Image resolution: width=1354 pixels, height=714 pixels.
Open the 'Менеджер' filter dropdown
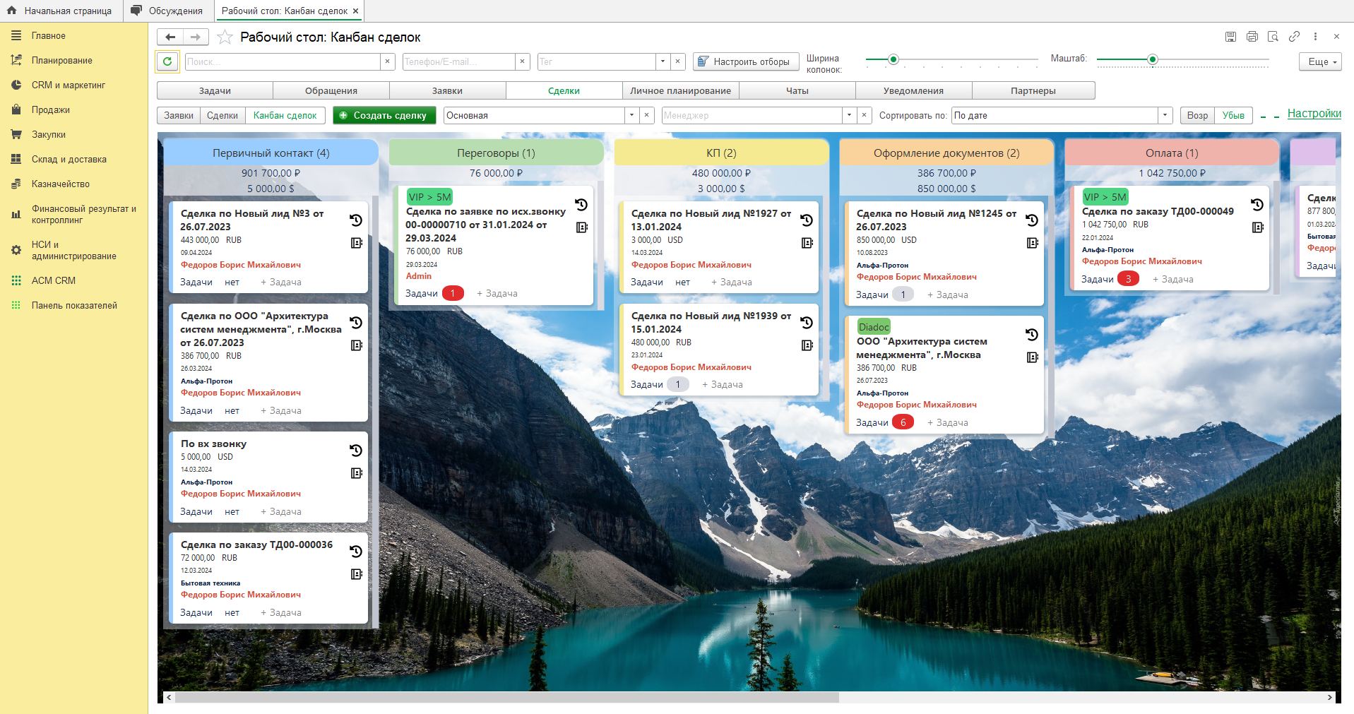849,115
